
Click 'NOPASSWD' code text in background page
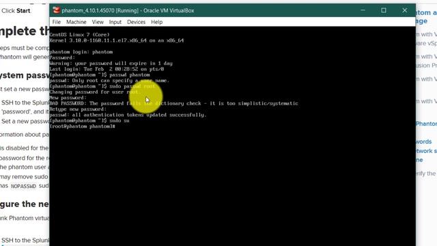click(23, 187)
